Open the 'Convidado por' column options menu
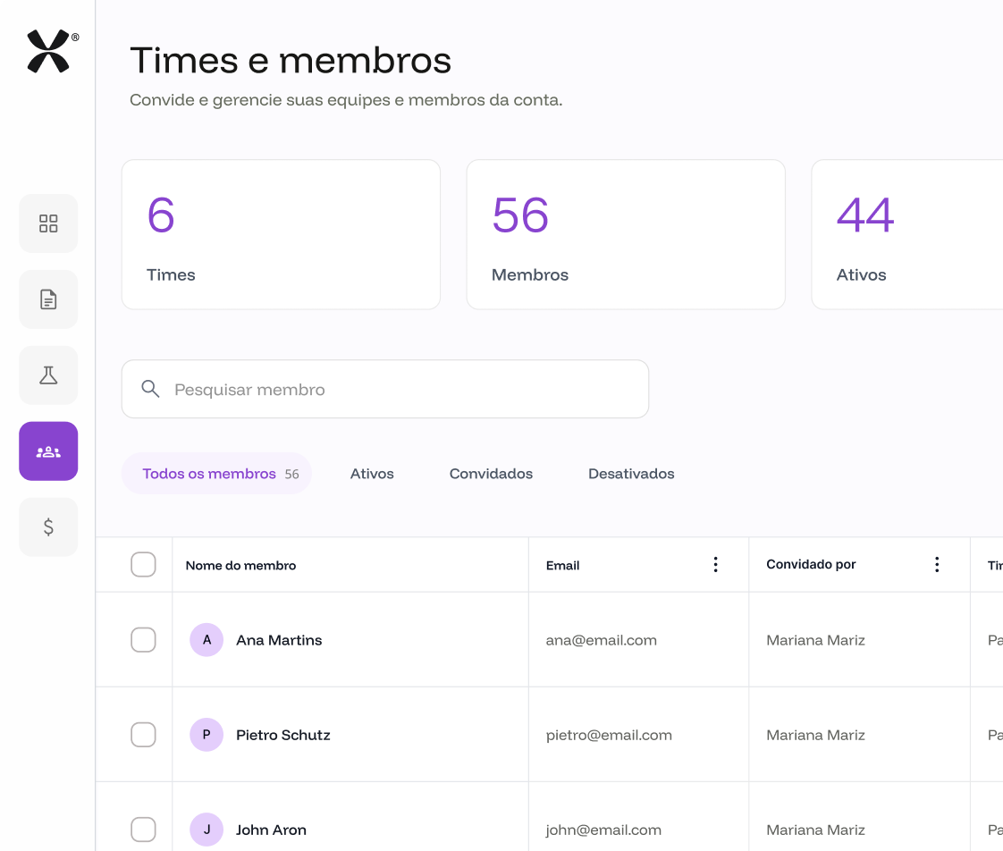 [x=937, y=565]
